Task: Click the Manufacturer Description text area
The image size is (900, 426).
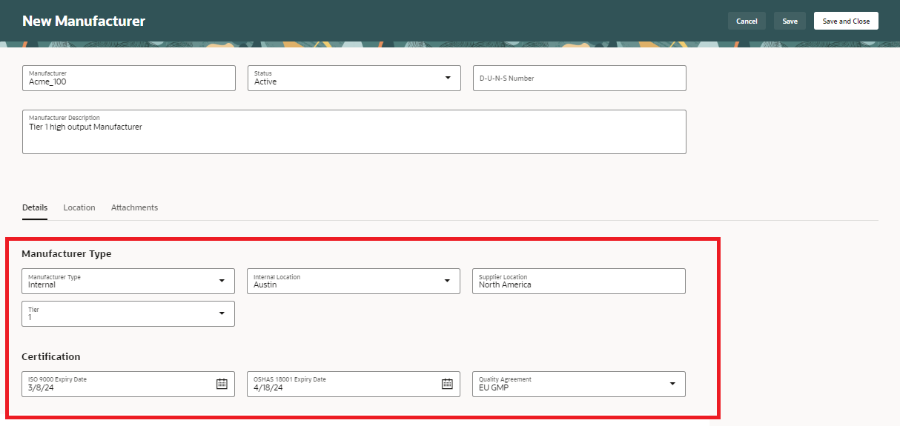Action: [x=354, y=132]
